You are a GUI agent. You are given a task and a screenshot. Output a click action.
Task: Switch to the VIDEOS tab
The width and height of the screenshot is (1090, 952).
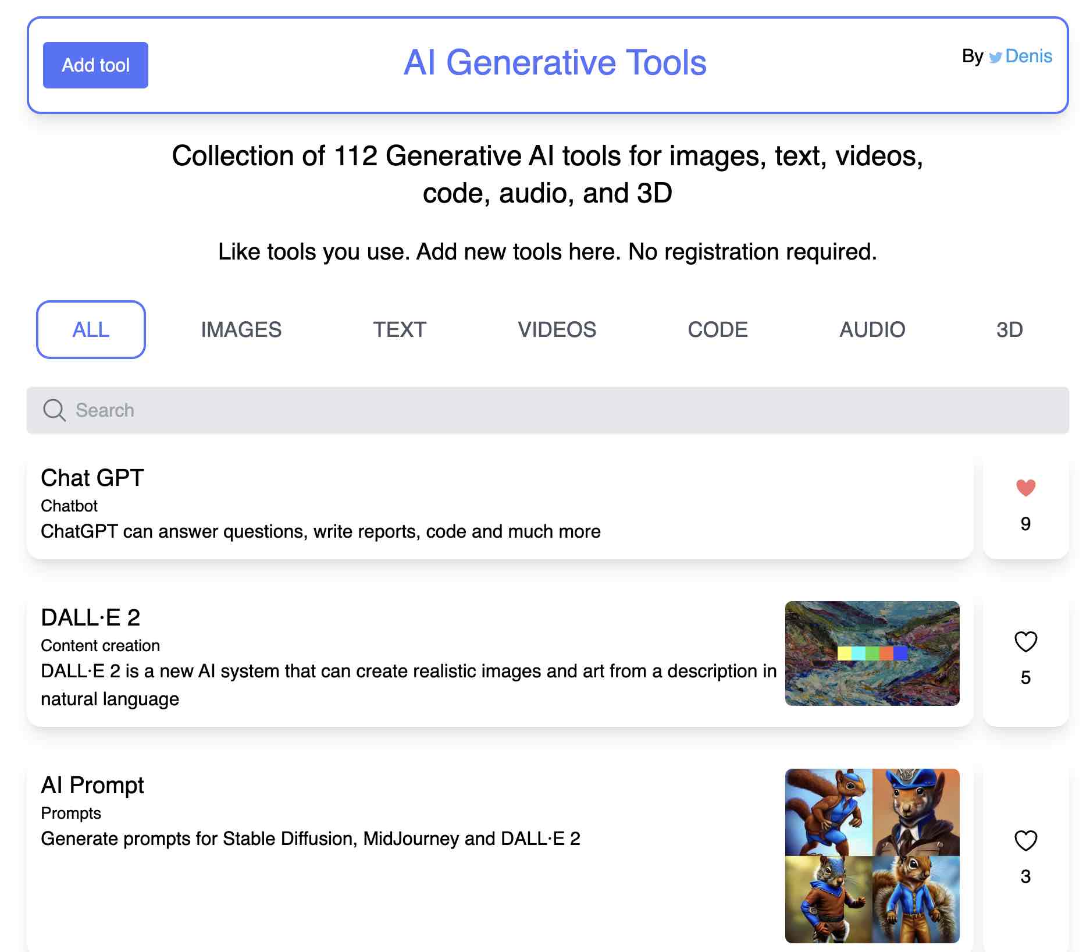[557, 329]
